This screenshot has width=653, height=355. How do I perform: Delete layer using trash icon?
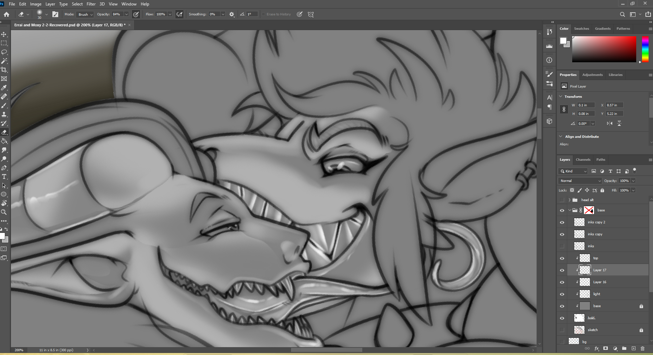[642, 349]
